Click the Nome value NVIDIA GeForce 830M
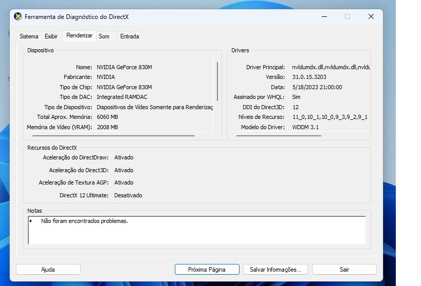 [x=124, y=67]
